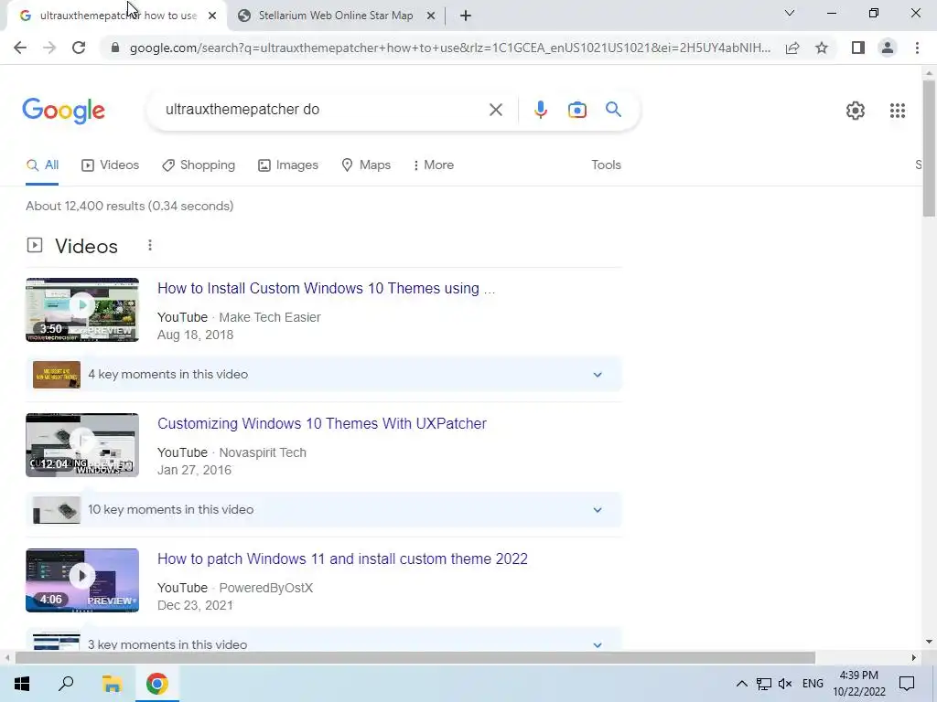Screen dimensions: 937x702
Task: Open the Google apps grid
Action: tap(897, 111)
